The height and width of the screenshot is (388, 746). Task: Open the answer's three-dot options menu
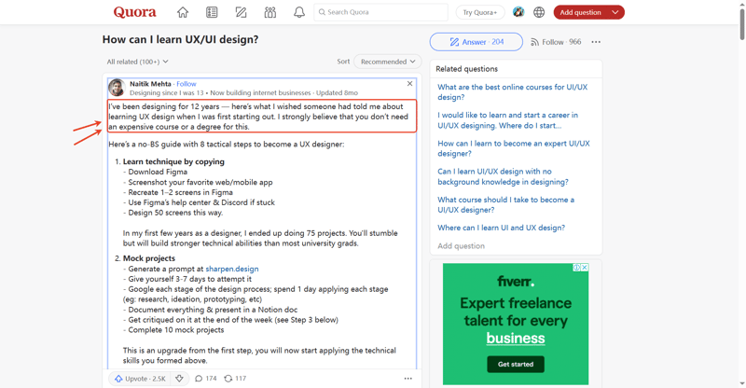tap(408, 379)
